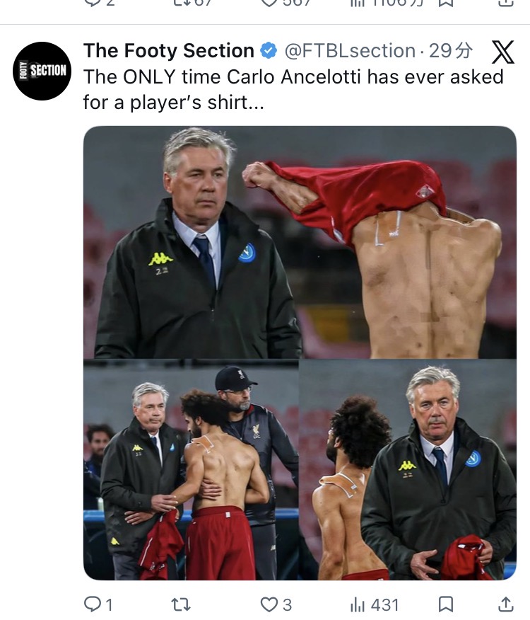Repost the previous tweet at top edge
The height and width of the screenshot is (620, 530).
point(194,3)
